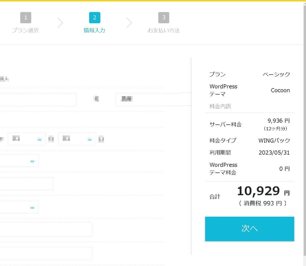The width and height of the screenshot is (306, 266).
Task: Open the right dropdown in the date row
Action: [77, 139]
